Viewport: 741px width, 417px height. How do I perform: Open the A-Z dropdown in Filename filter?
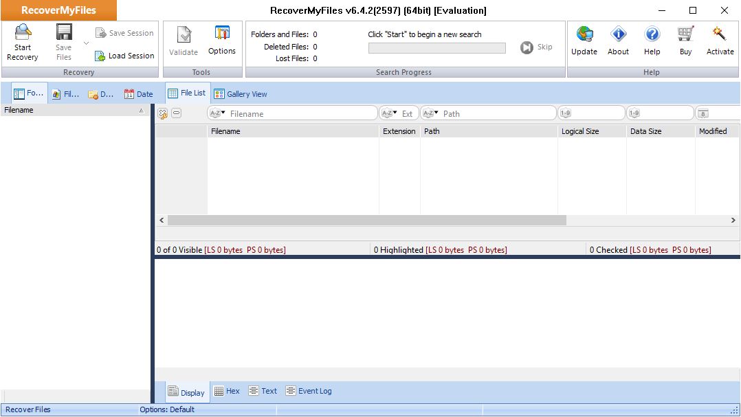pos(217,113)
